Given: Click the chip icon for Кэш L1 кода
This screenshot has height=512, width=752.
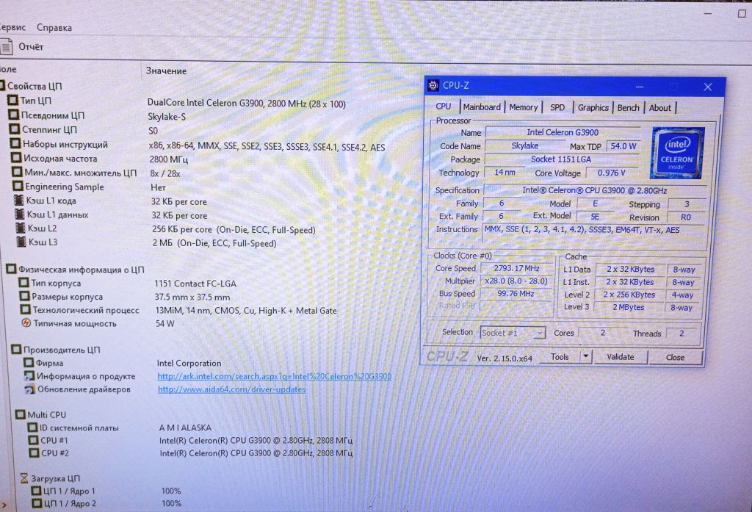Looking at the screenshot, I should [18, 200].
